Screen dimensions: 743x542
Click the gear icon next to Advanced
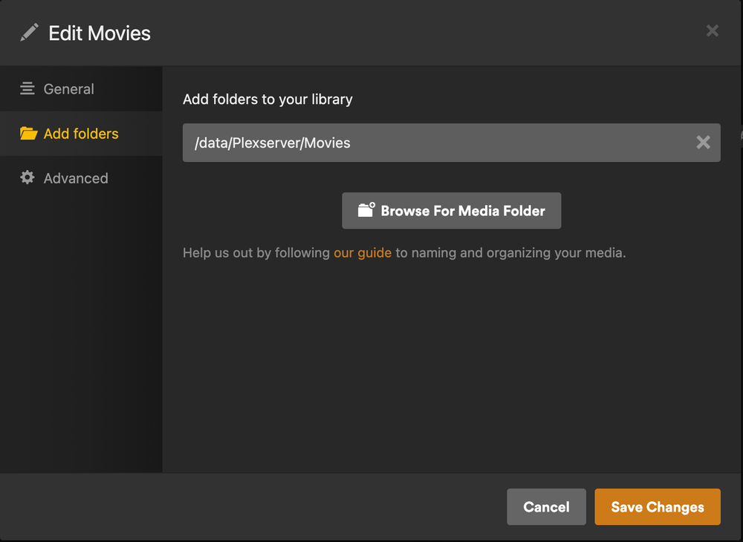coord(27,178)
